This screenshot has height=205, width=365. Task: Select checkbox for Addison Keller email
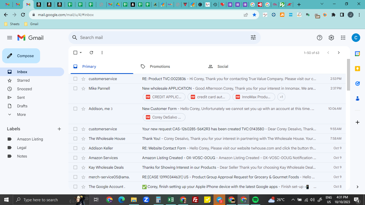pos(75,148)
